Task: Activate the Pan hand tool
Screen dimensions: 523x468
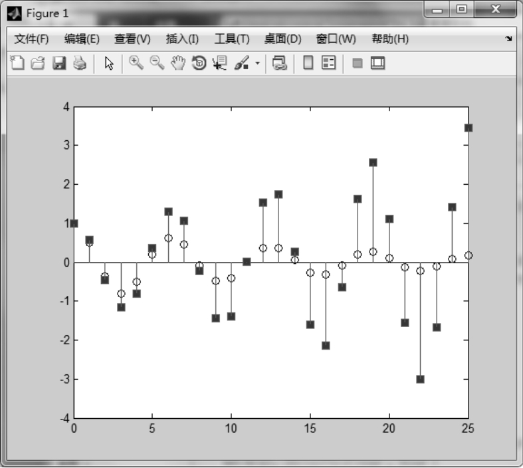Action: click(x=177, y=63)
